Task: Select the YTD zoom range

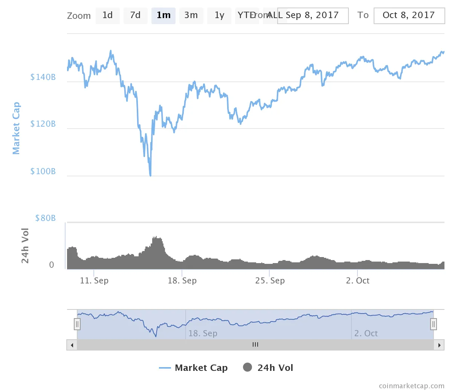Action: [246, 15]
